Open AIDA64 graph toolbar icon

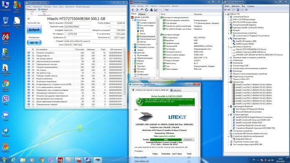156,10
